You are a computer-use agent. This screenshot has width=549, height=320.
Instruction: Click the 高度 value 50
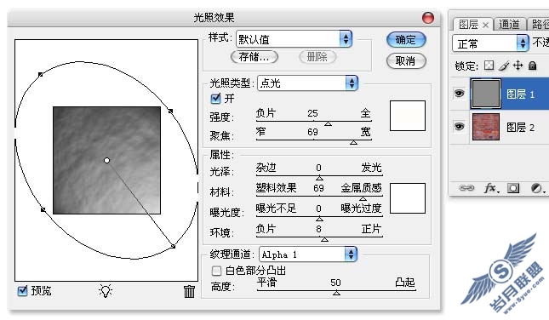coord(335,283)
